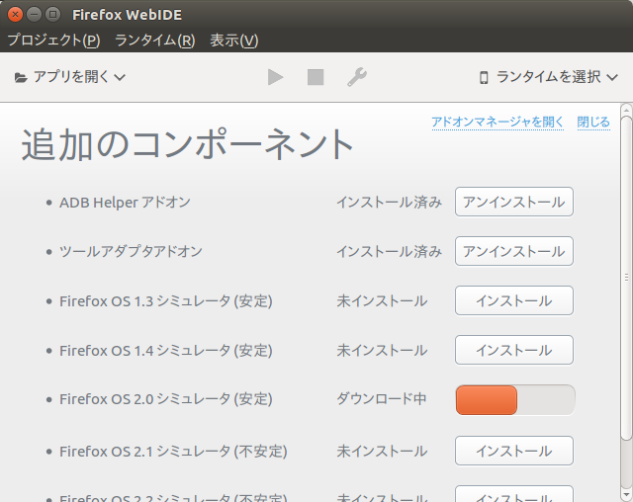
Task: Maximize the Firefox WebIDE window
Action: click(x=52, y=15)
